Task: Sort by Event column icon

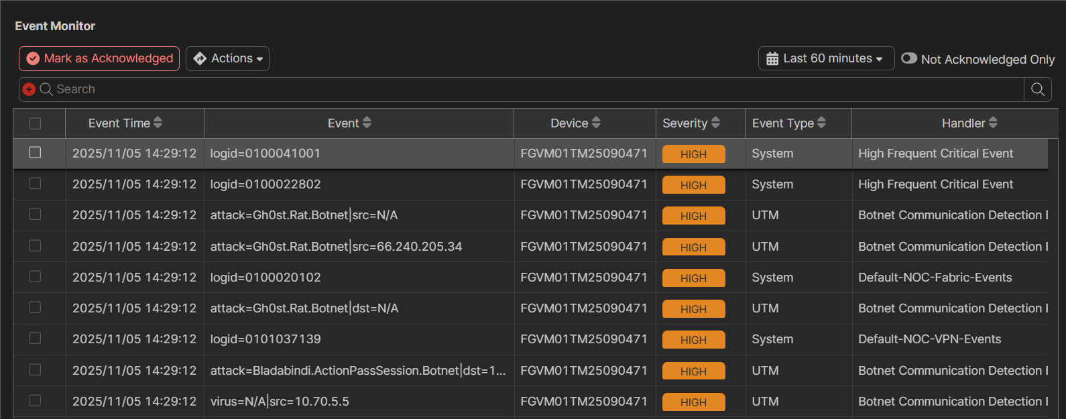Action: tap(367, 123)
